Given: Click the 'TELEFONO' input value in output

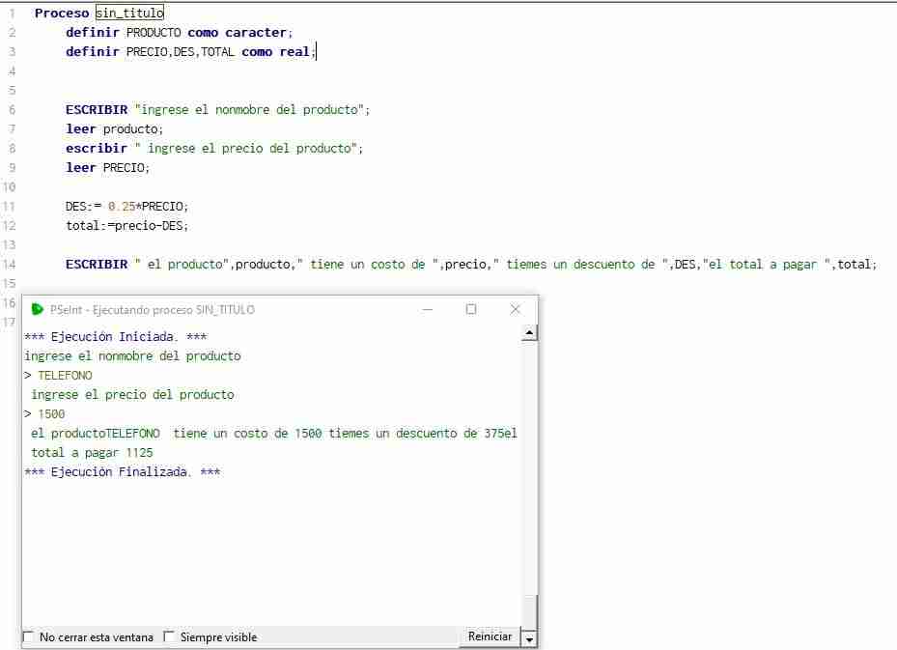Looking at the screenshot, I should click(65, 376).
